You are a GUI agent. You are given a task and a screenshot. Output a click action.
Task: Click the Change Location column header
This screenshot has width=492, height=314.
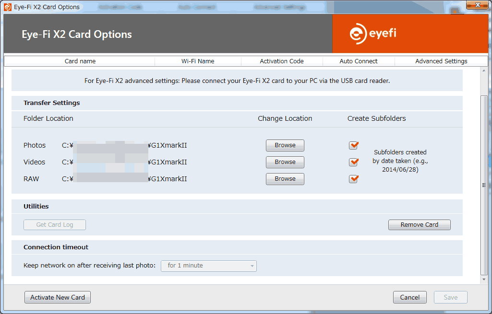tap(285, 118)
